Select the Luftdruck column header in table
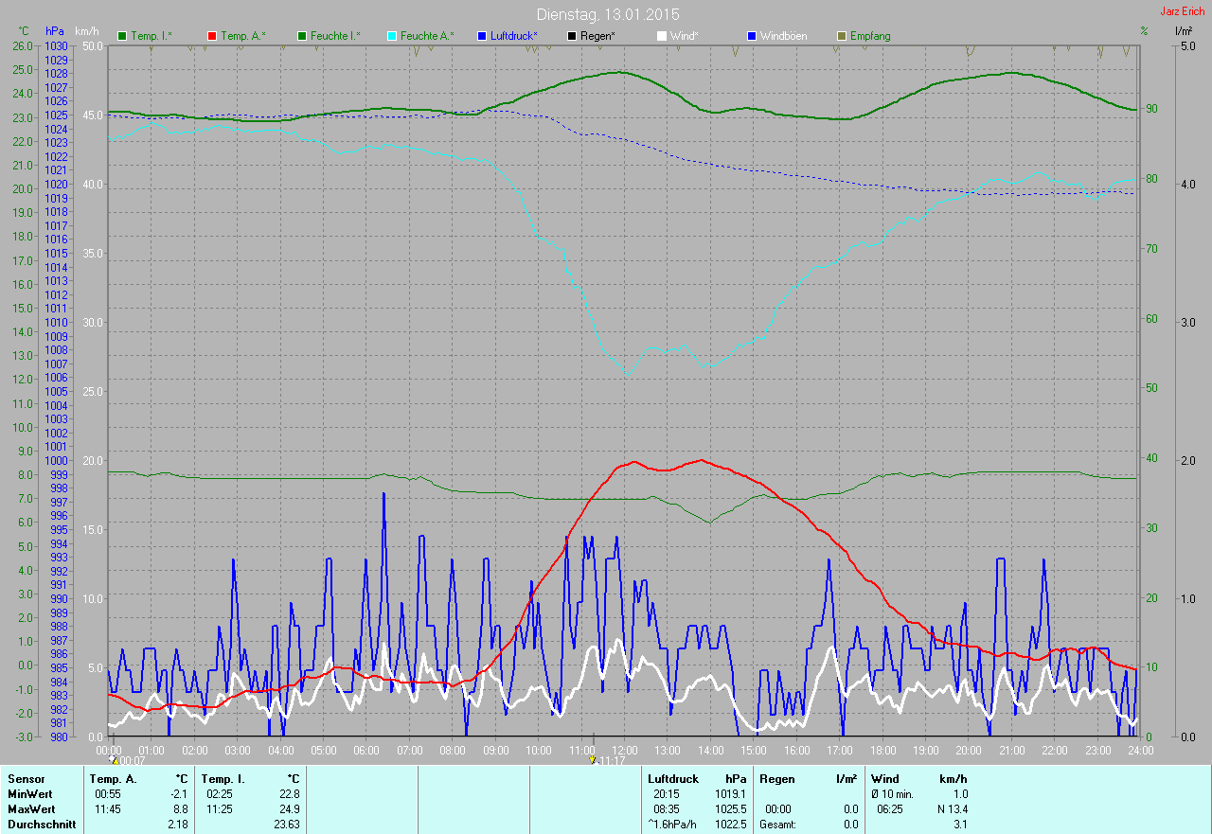Screen dimensions: 1212x834 pos(671,779)
